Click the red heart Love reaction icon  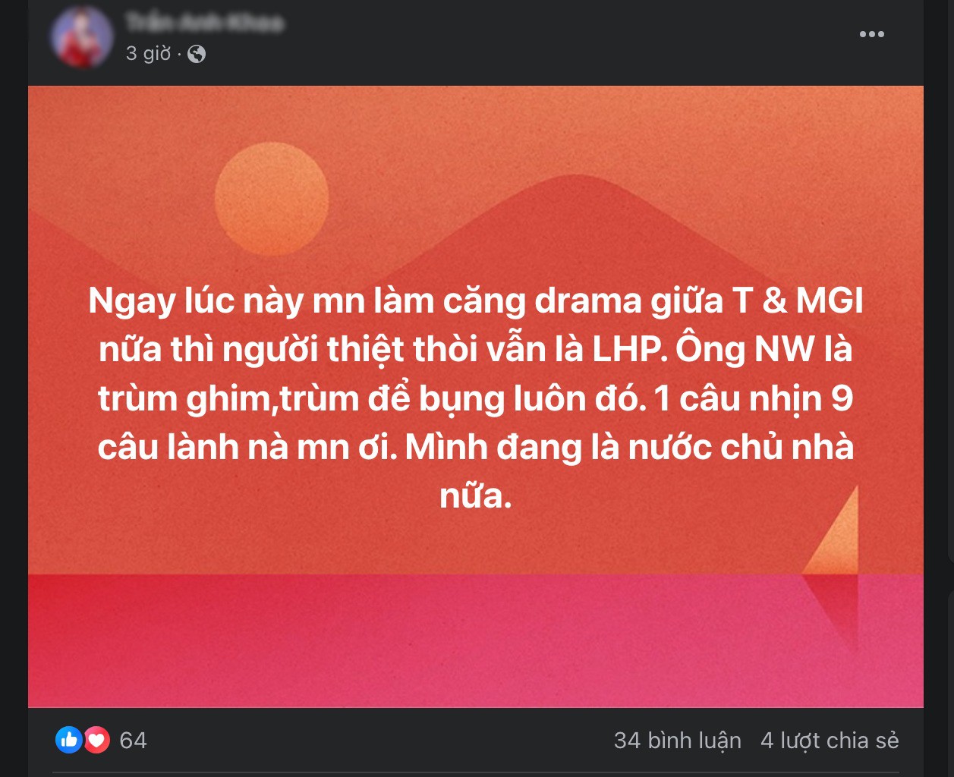[x=97, y=740]
